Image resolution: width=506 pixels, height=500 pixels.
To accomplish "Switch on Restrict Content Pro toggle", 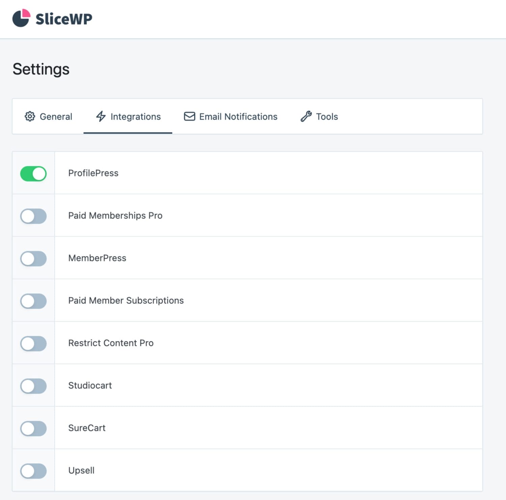I will pos(33,344).
